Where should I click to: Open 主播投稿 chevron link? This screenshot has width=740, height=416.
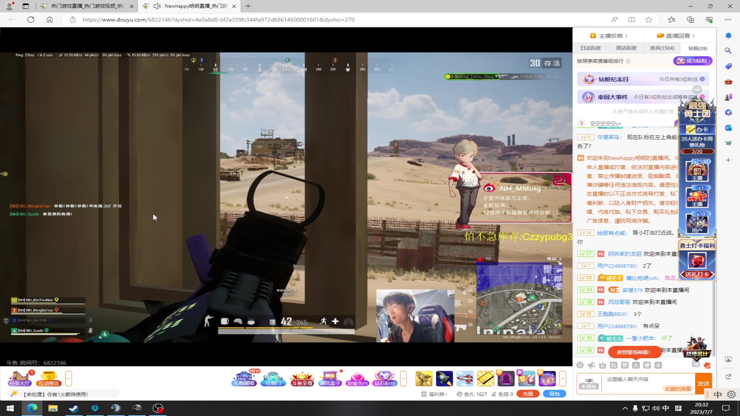pyautogui.click(x=609, y=36)
